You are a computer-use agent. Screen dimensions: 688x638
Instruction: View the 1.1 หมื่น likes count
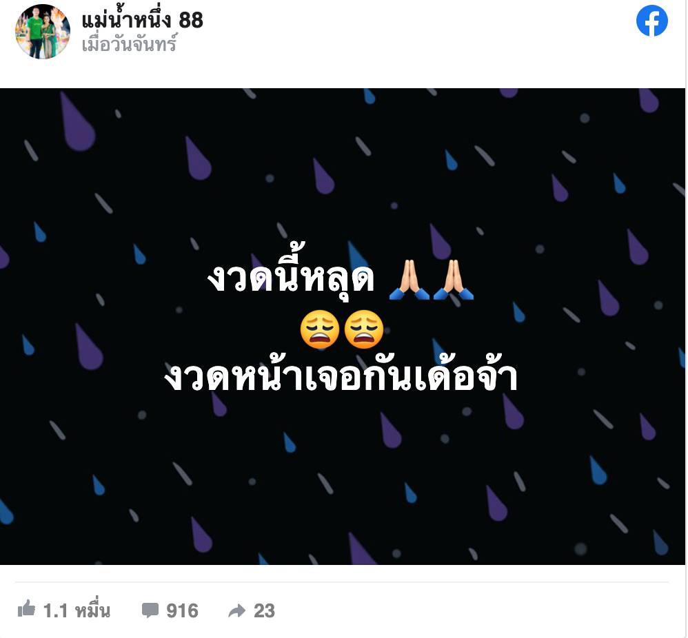[x=77, y=610]
